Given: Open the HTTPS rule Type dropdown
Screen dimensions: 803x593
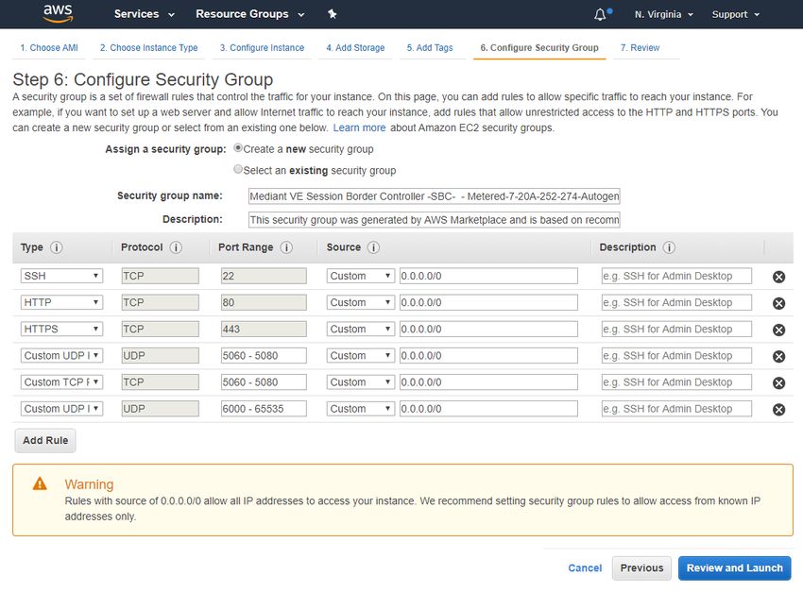Looking at the screenshot, I should (x=61, y=330).
